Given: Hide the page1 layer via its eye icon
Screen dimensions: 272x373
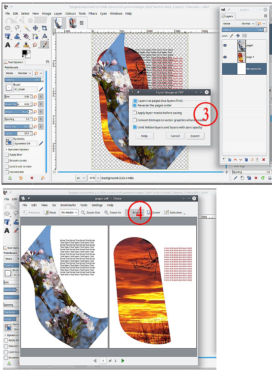Looking at the screenshot, I should tap(225, 46).
